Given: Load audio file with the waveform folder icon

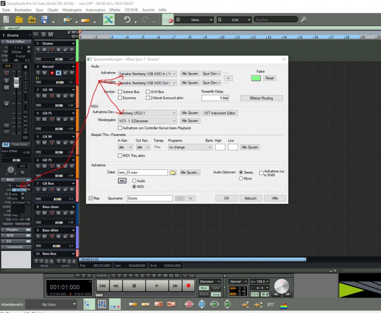Looking at the screenshot, I should click(x=32, y=20).
